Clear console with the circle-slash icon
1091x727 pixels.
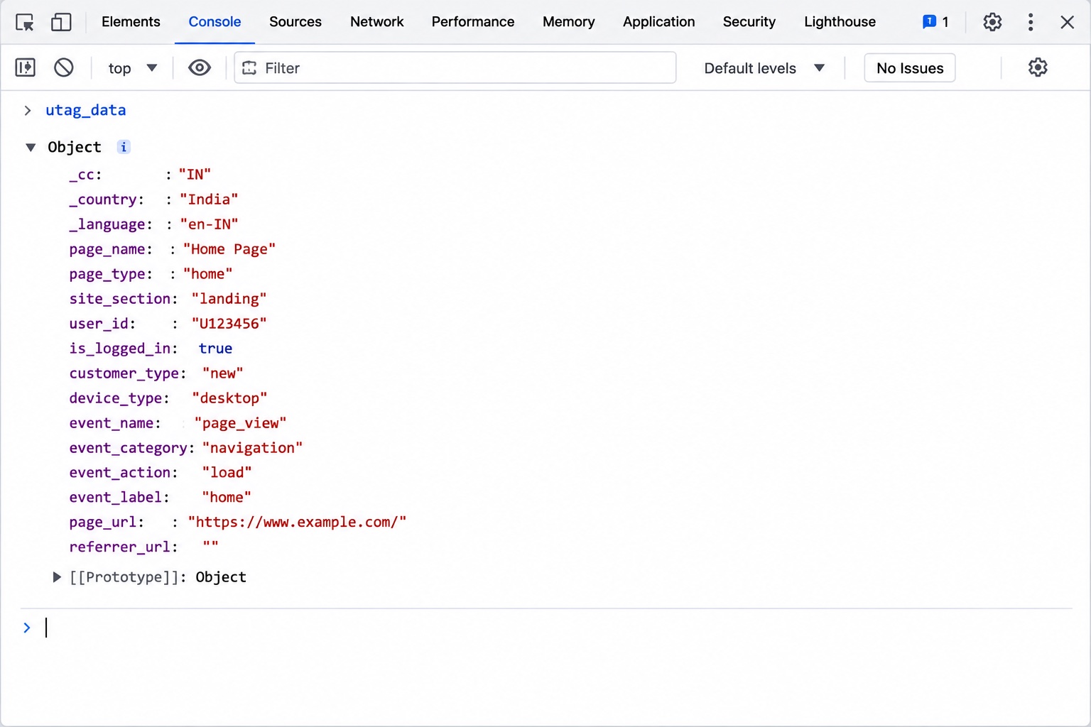[64, 67]
